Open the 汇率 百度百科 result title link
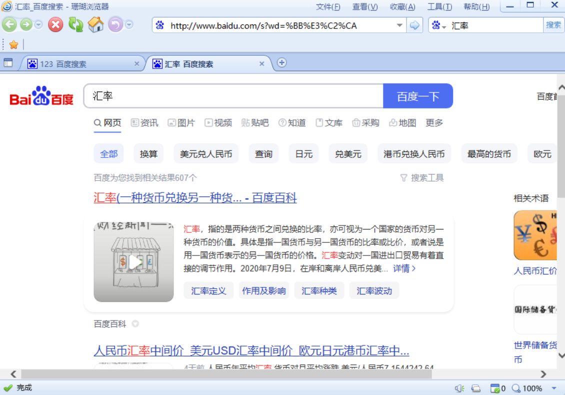This screenshot has width=565, height=395. coord(195,198)
